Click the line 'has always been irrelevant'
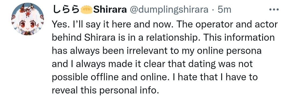The image size is (291, 103). pyautogui.click(x=157, y=51)
